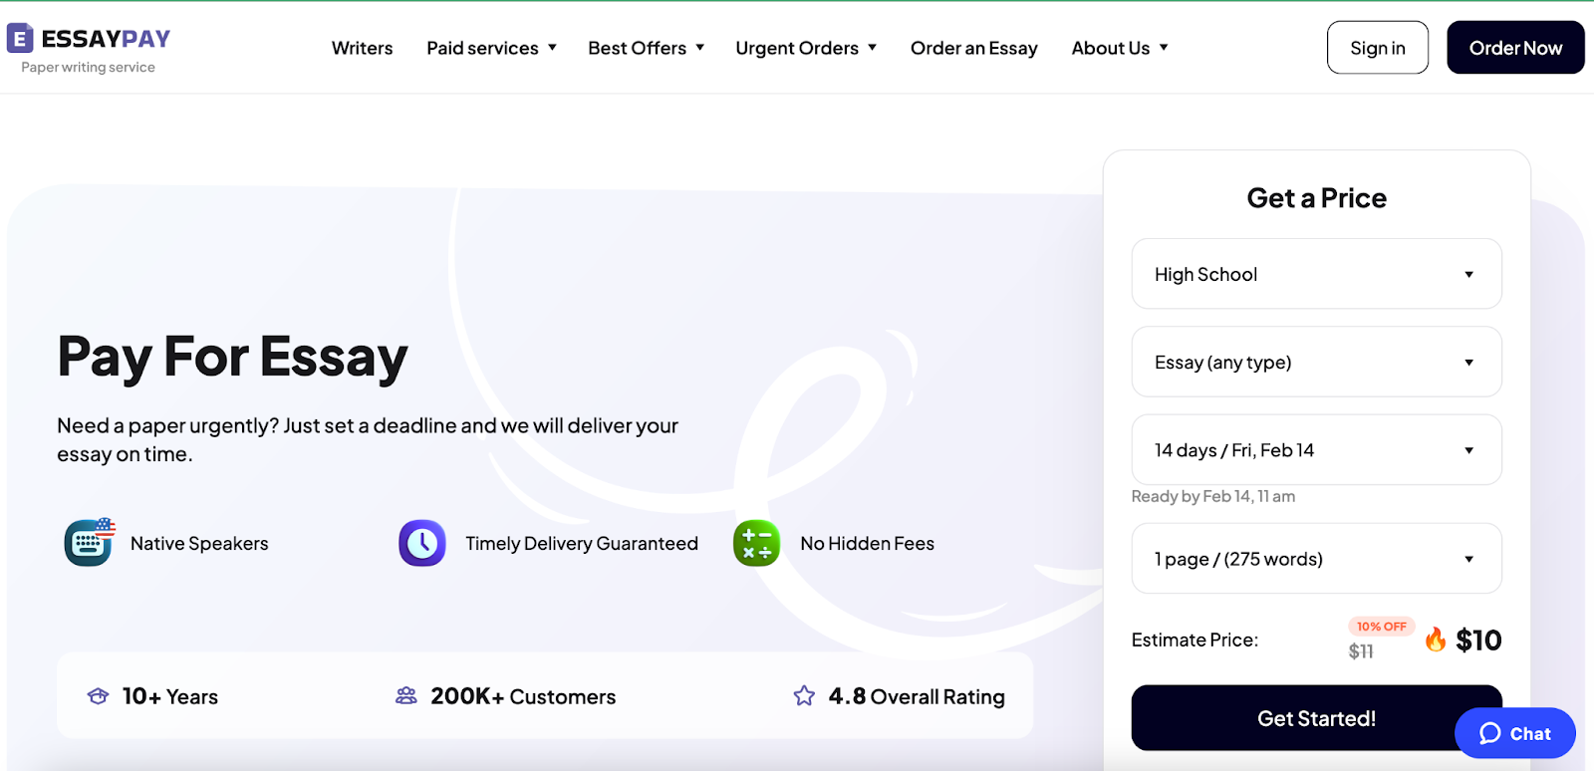Open the Essay (any type) dropdown

(x=1316, y=362)
